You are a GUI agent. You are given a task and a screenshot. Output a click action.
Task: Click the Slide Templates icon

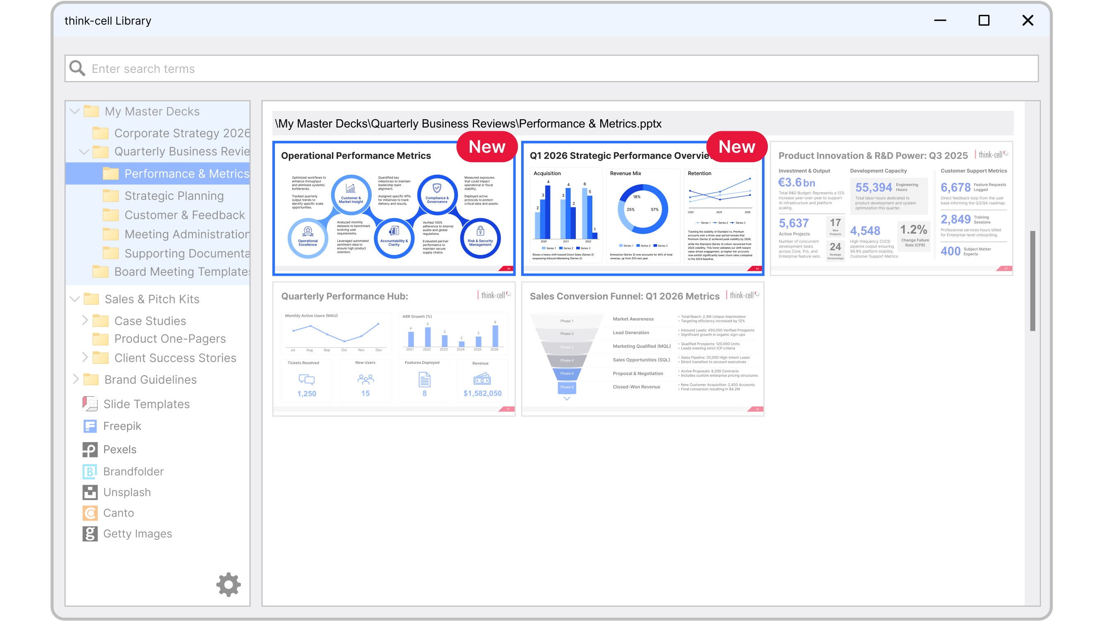pyautogui.click(x=89, y=404)
